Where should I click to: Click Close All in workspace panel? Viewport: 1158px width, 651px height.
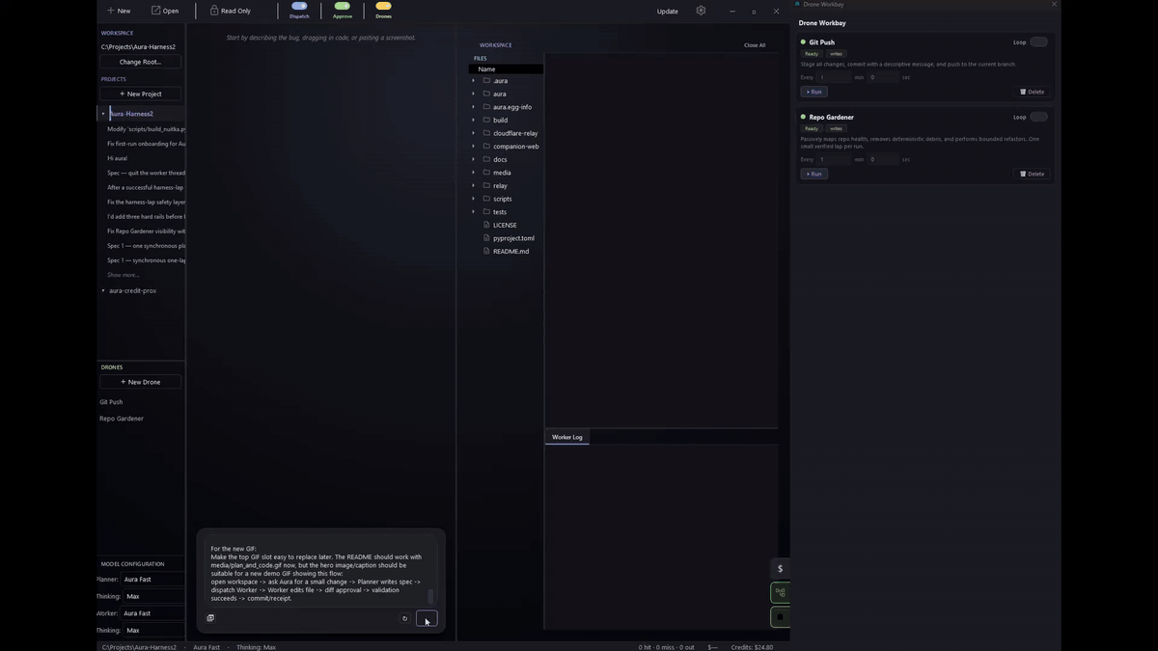pos(755,45)
